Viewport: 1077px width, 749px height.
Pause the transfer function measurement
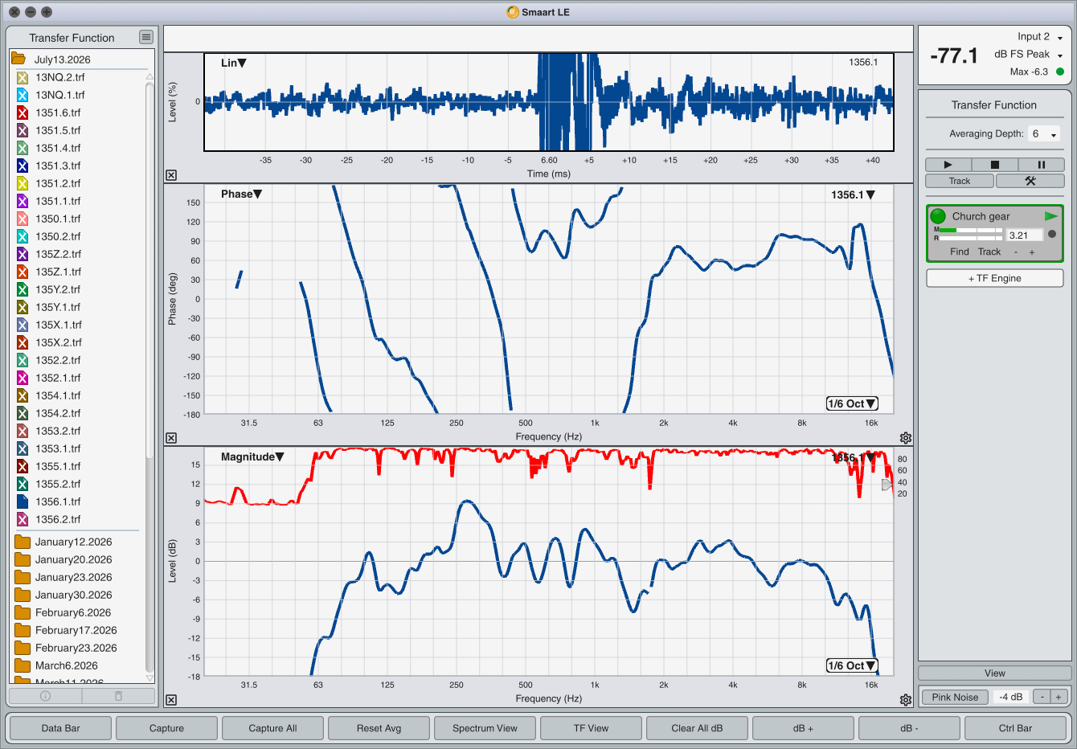click(1041, 165)
